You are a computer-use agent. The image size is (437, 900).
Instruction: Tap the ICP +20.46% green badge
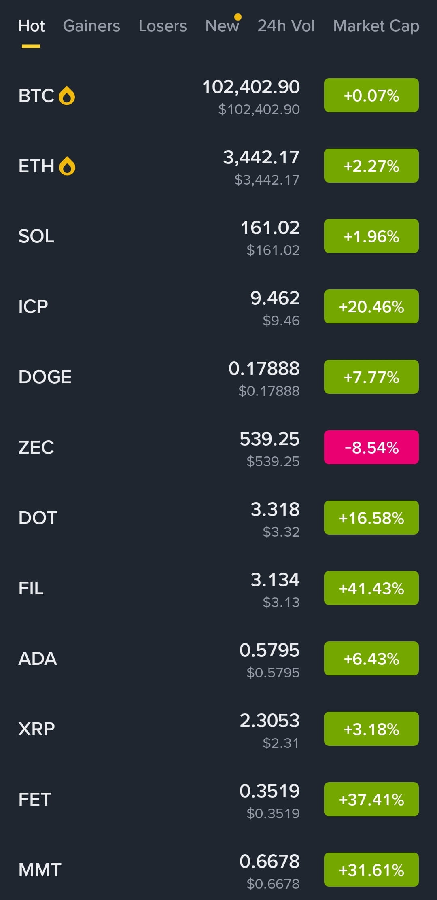(x=371, y=306)
